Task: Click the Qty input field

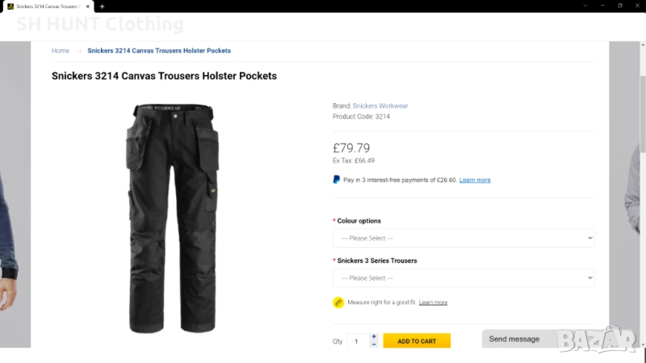Action: click(358, 341)
